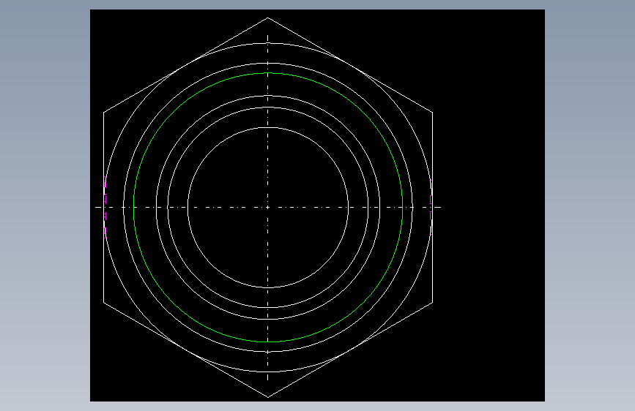
Task: Click the top vertex of the hexagon
Action: click(267, 18)
